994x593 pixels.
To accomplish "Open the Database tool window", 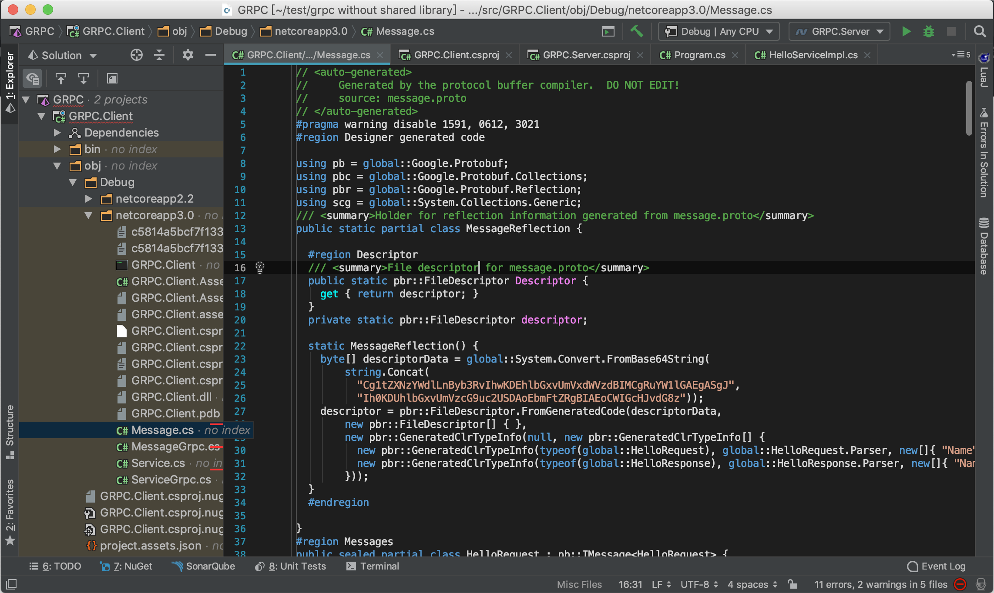I will pyautogui.click(x=984, y=246).
